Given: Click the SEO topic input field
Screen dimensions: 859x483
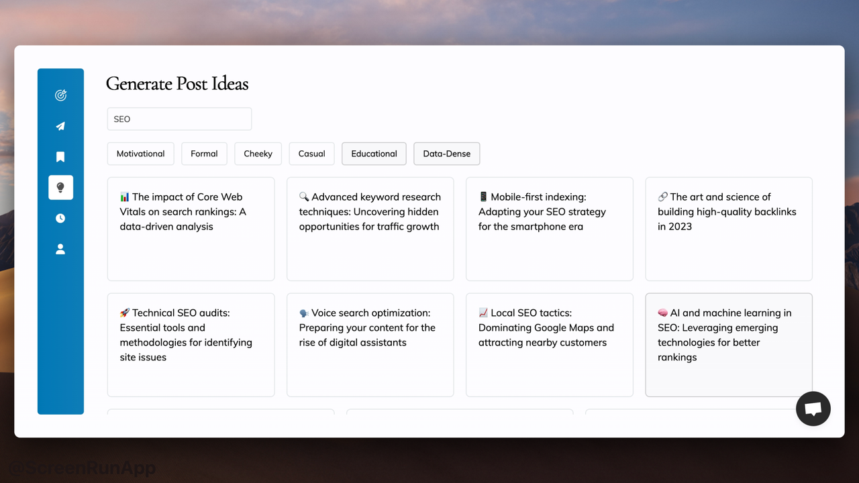Looking at the screenshot, I should [179, 119].
